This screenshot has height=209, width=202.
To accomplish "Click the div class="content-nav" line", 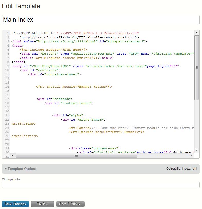I will point(95,149).
